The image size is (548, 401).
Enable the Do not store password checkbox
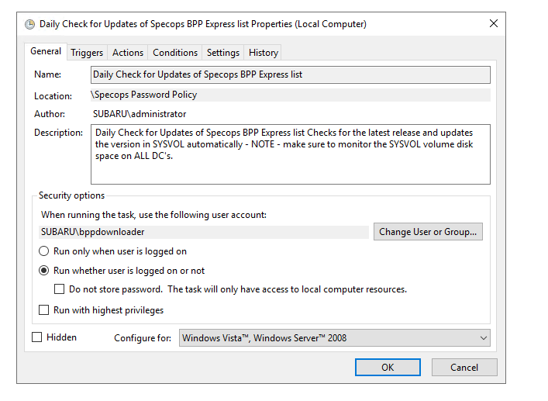pyautogui.click(x=59, y=289)
